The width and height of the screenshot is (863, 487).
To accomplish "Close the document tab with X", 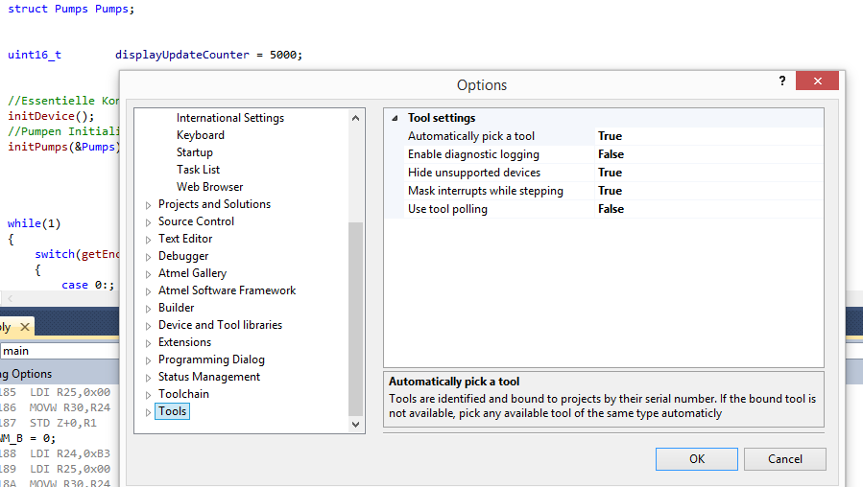I will pos(25,327).
